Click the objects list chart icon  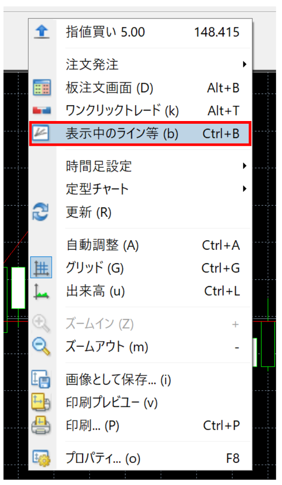pyautogui.click(x=41, y=133)
